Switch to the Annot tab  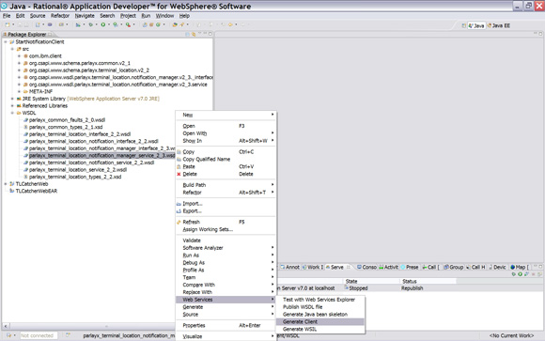coord(289,267)
